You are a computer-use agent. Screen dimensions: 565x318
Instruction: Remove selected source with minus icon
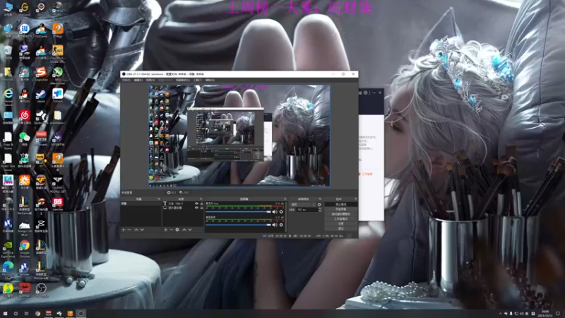172,230
